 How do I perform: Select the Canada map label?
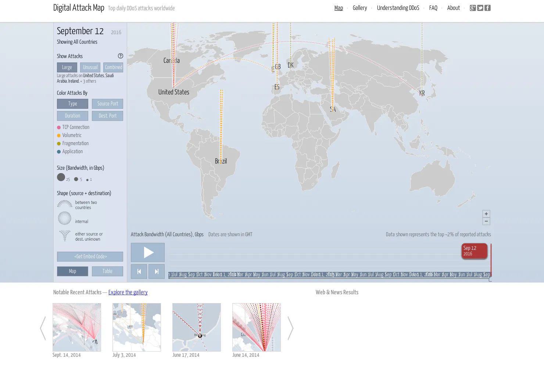[172, 61]
